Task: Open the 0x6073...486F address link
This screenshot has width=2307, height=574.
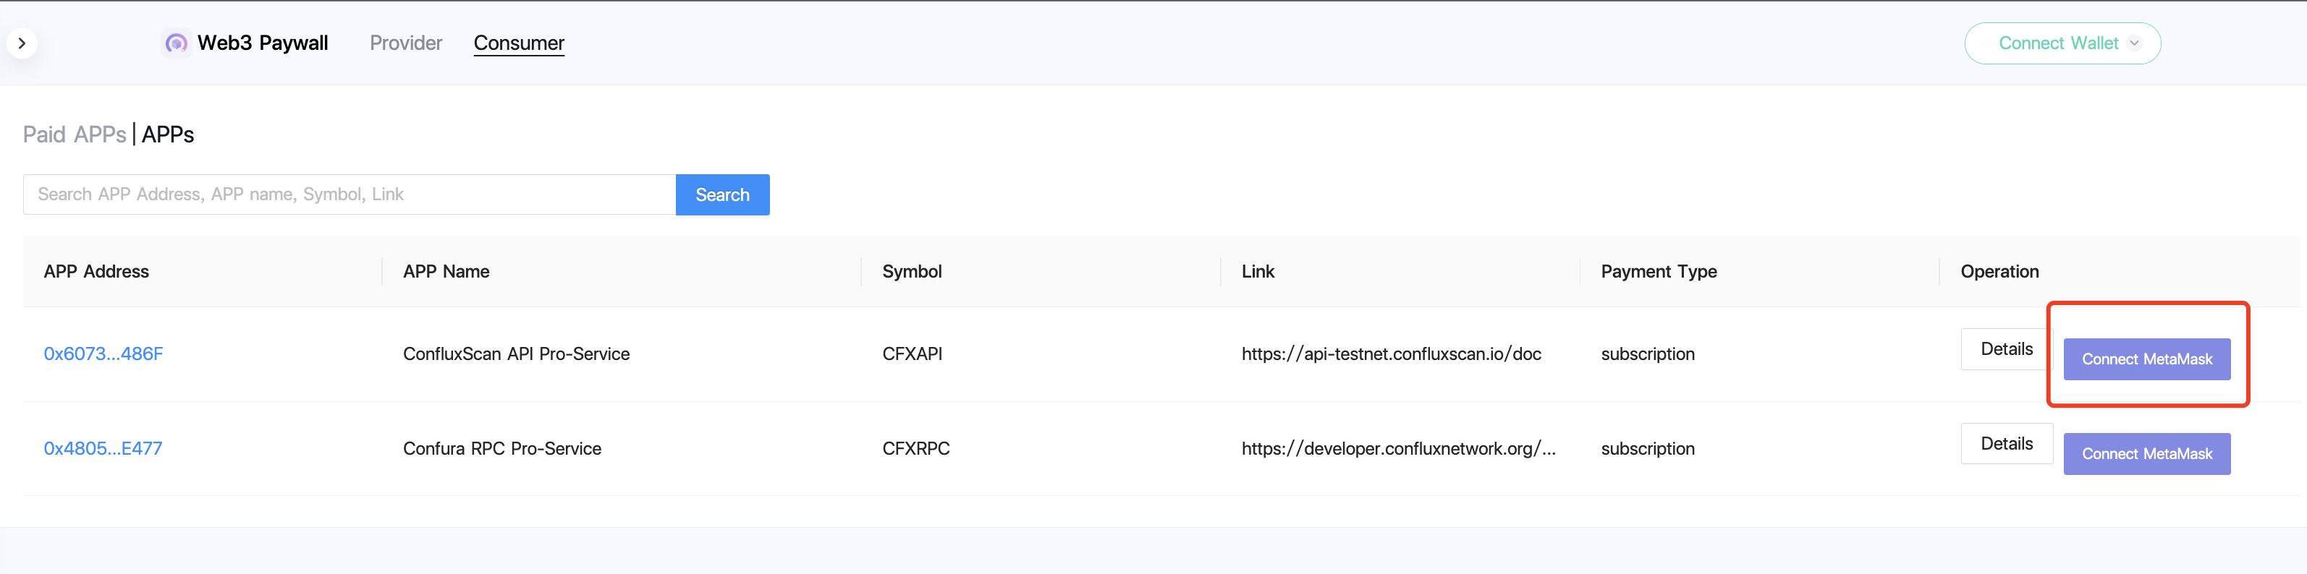Action: point(103,354)
